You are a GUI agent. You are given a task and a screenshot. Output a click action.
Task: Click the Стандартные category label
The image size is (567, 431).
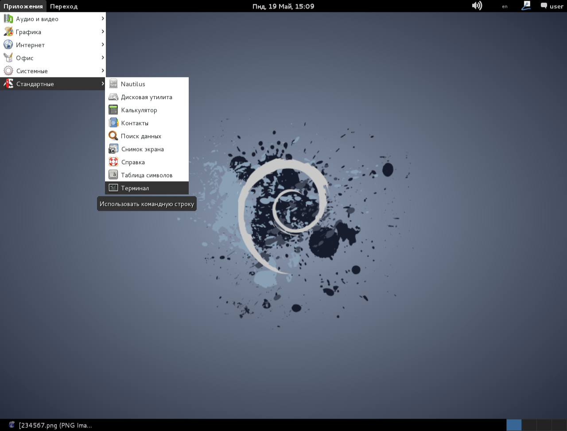point(35,84)
